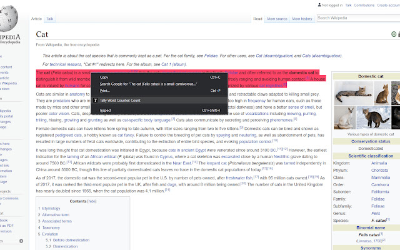Click Animalia in Kingdom row
The height and width of the screenshot is (250, 400).
[379, 163]
